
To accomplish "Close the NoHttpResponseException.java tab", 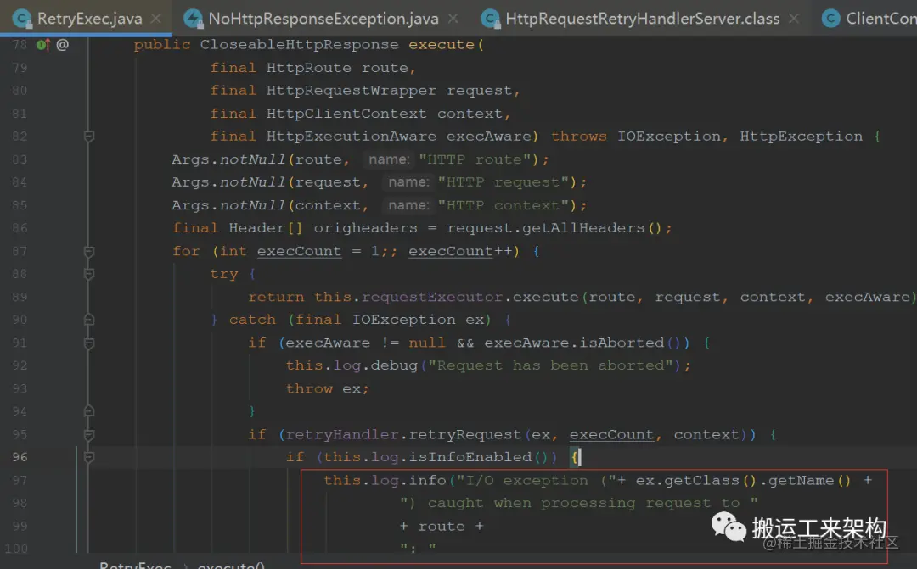I will (x=453, y=19).
